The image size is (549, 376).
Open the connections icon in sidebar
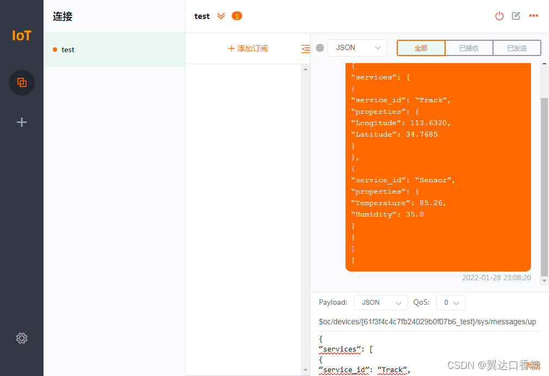(22, 83)
